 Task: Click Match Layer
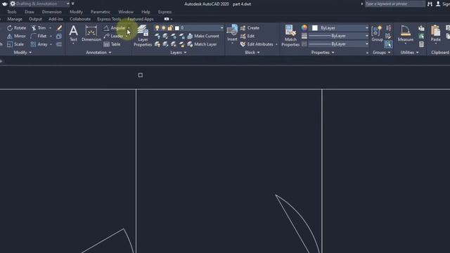pos(202,44)
